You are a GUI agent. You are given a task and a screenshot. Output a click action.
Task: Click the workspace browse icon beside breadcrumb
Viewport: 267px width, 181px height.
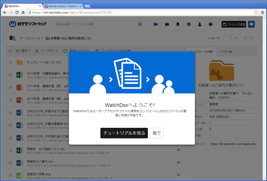tap(12, 38)
